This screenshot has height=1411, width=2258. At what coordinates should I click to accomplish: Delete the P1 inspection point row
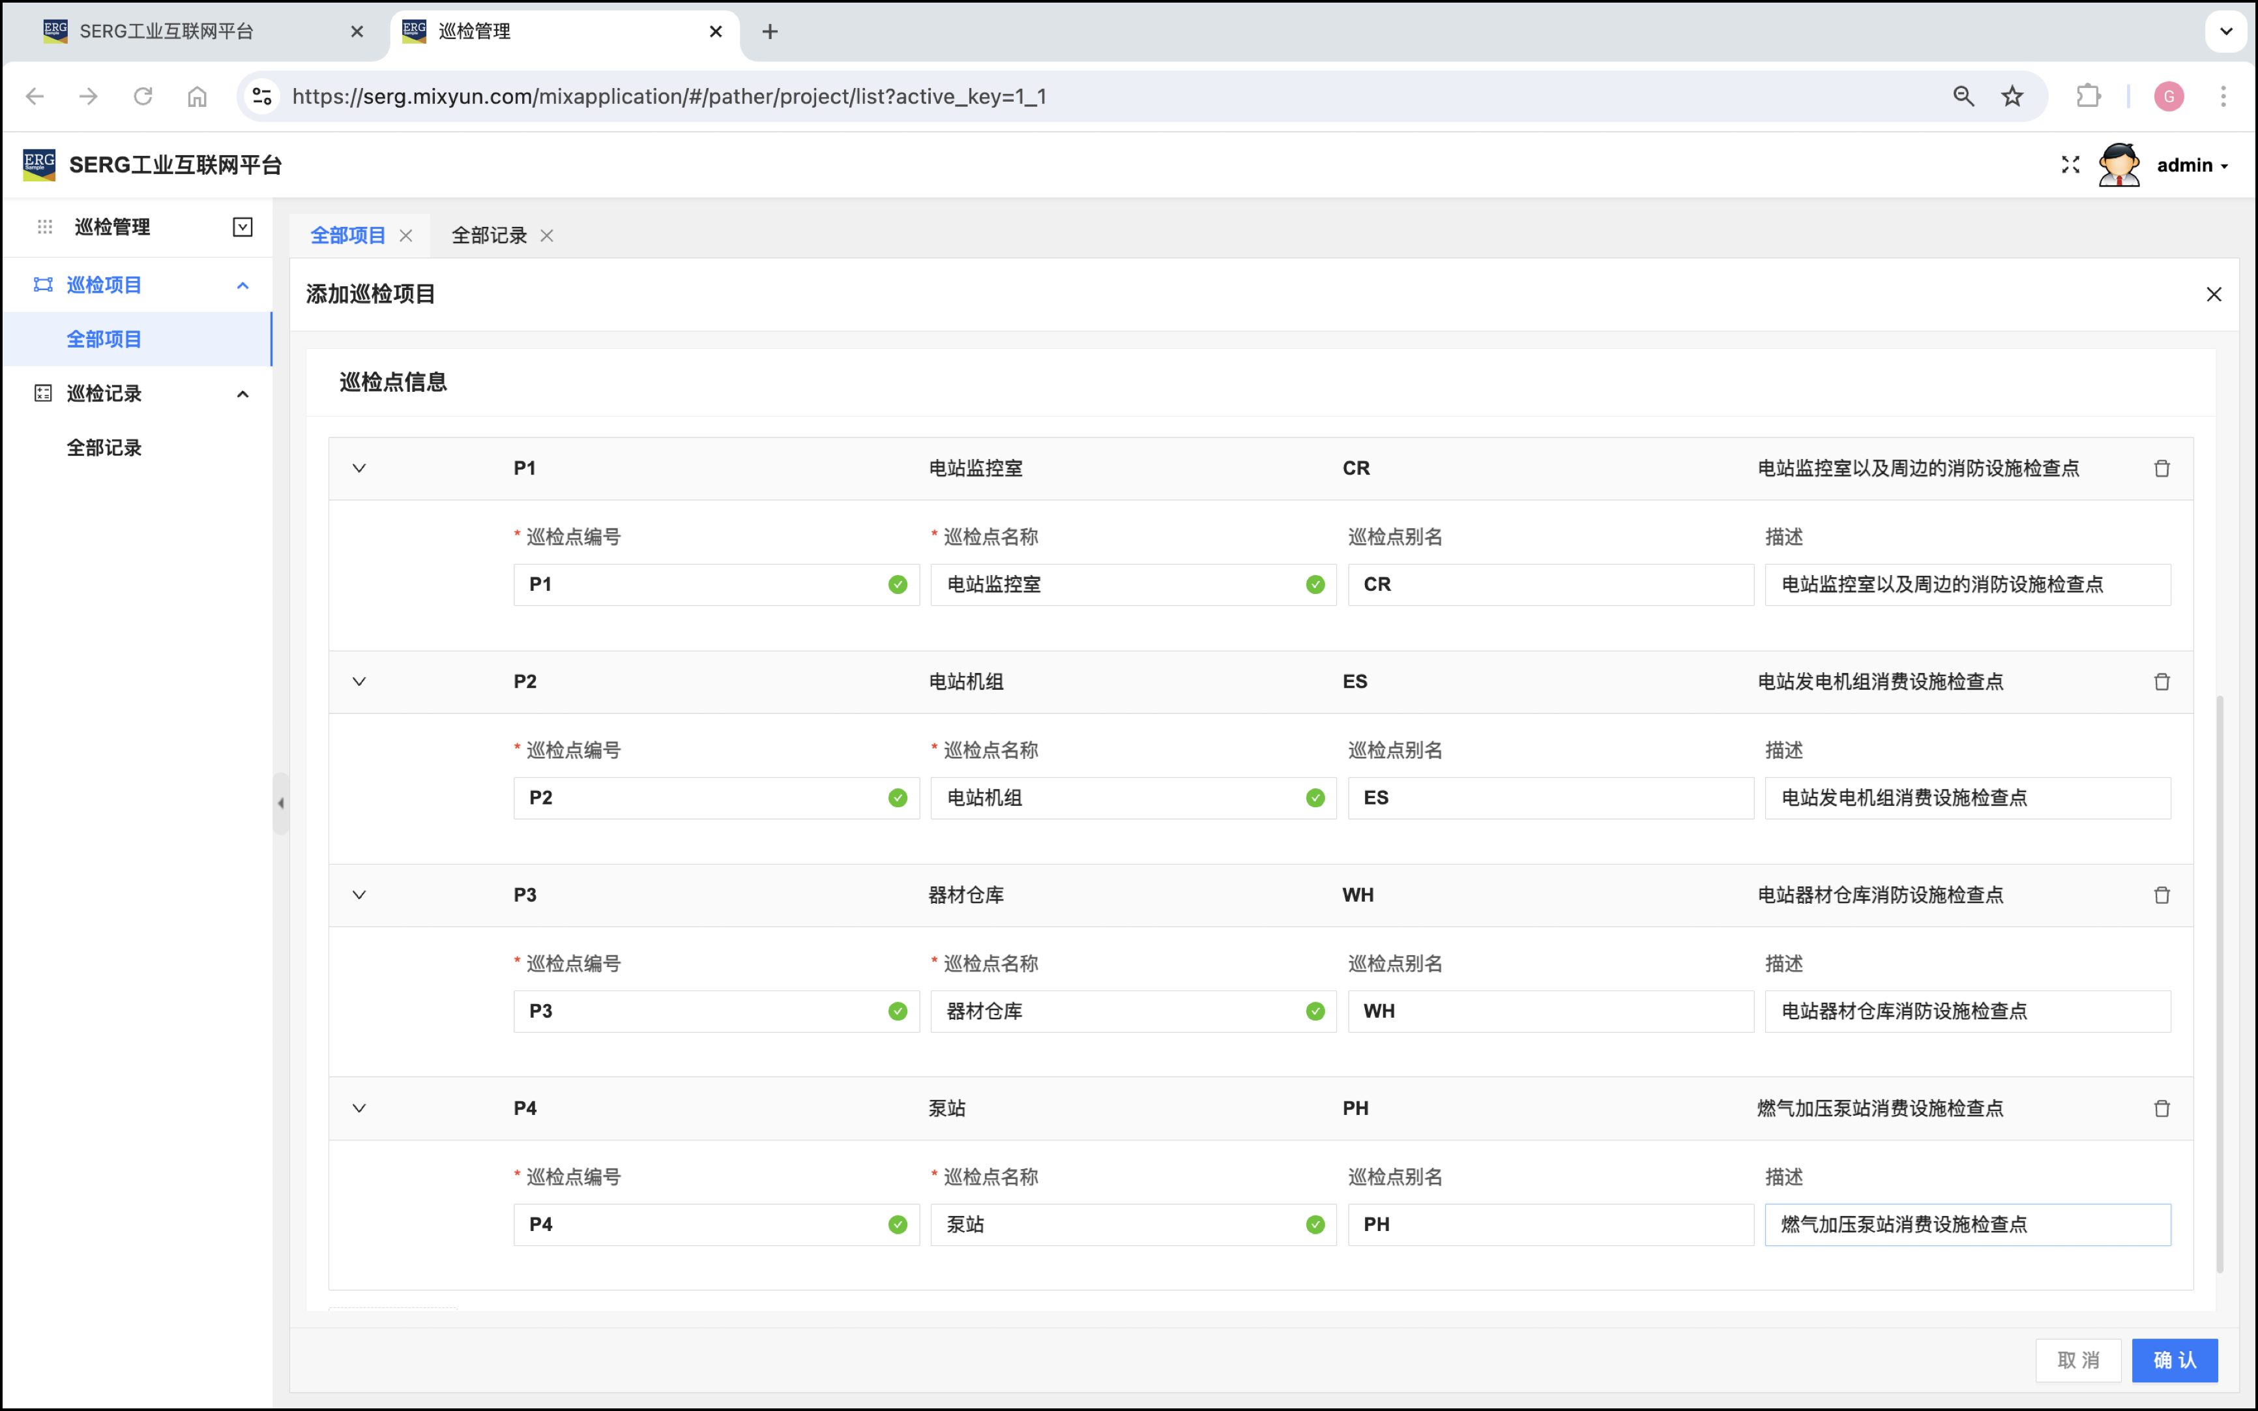[2161, 468]
